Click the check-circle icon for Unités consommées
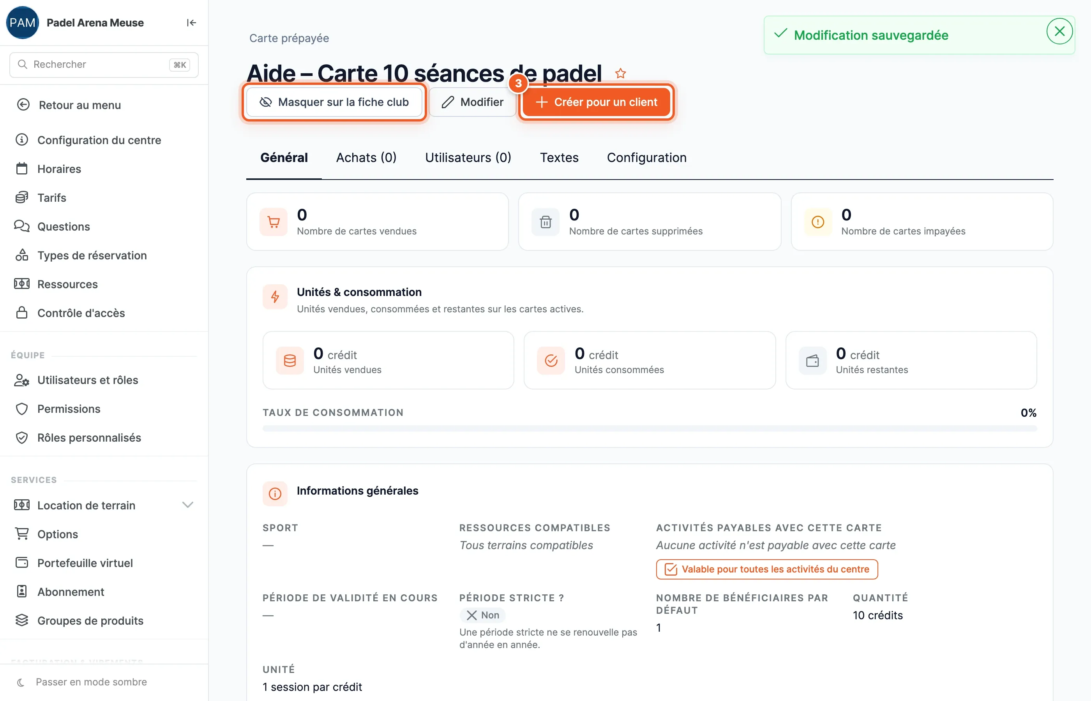1091x701 pixels. (x=551, y=361)
